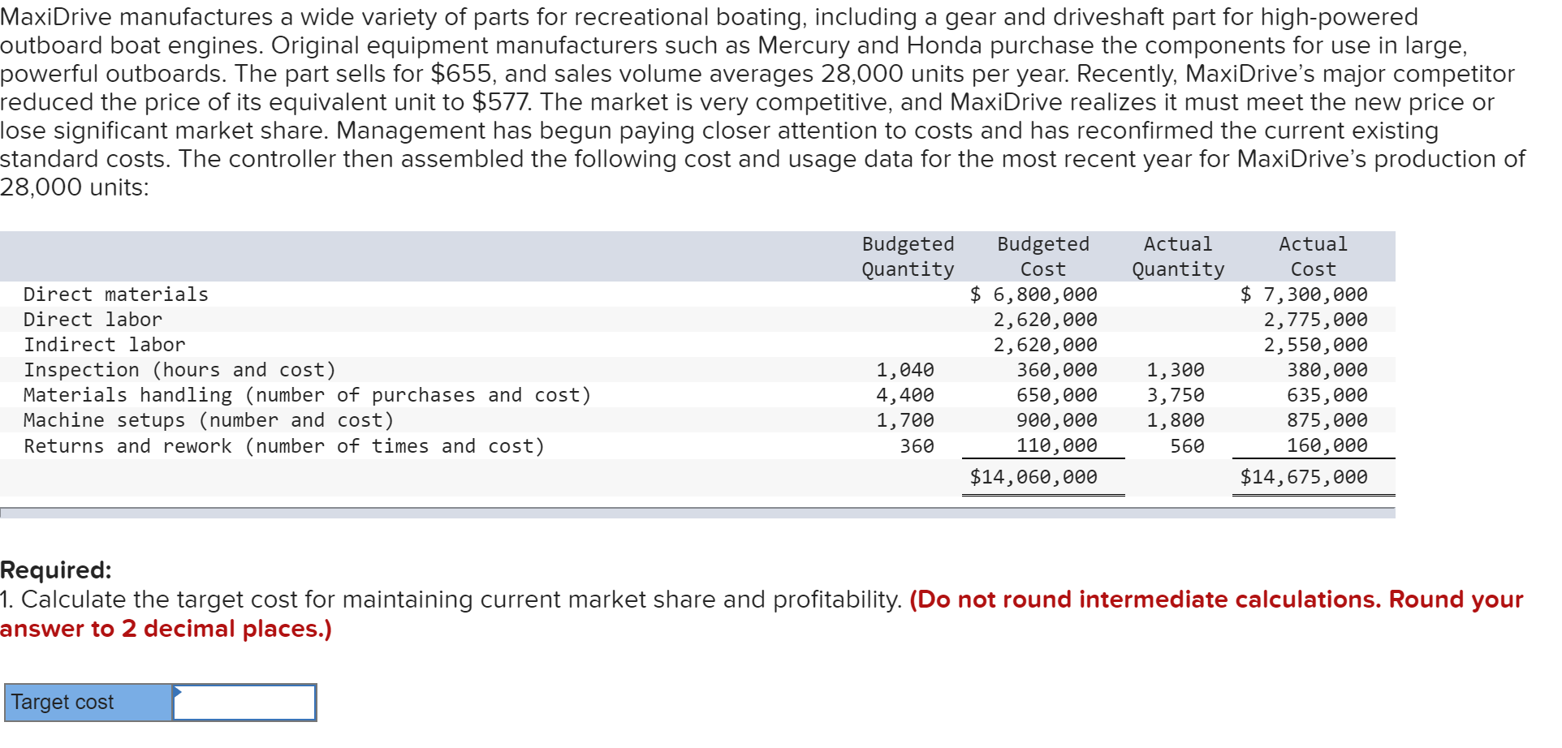Screen dimensions: 1562x748
Task: Select the 875,000 actual setups cost
Action: [1327, 420]
